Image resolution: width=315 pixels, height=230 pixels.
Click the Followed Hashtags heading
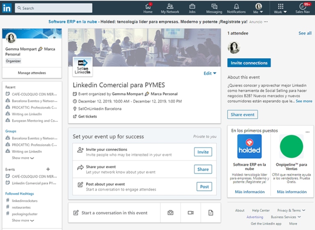(x=20, y=194)
